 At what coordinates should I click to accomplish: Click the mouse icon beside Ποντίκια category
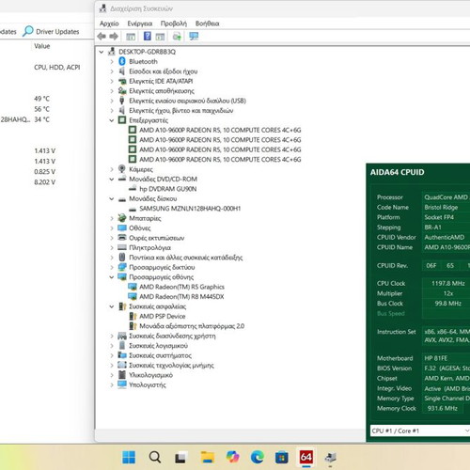coord(122,258)
